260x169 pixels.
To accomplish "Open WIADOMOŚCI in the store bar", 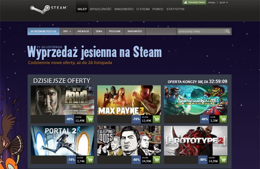I will coord(134,31).
